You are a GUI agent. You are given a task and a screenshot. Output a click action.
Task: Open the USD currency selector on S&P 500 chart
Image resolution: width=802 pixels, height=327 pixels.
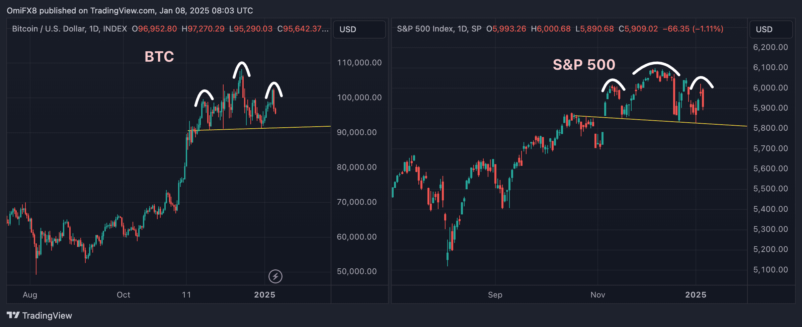(771, 29)
